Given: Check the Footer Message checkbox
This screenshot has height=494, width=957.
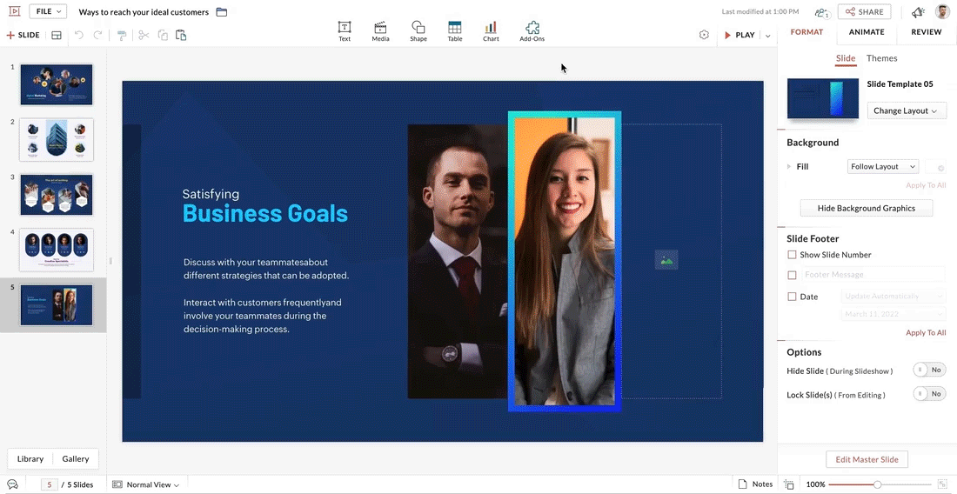Looking at the screenshot, I should point(793,275).
